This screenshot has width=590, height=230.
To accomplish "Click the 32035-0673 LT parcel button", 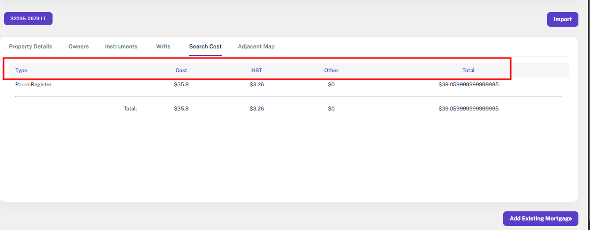I will click(28, 19).
